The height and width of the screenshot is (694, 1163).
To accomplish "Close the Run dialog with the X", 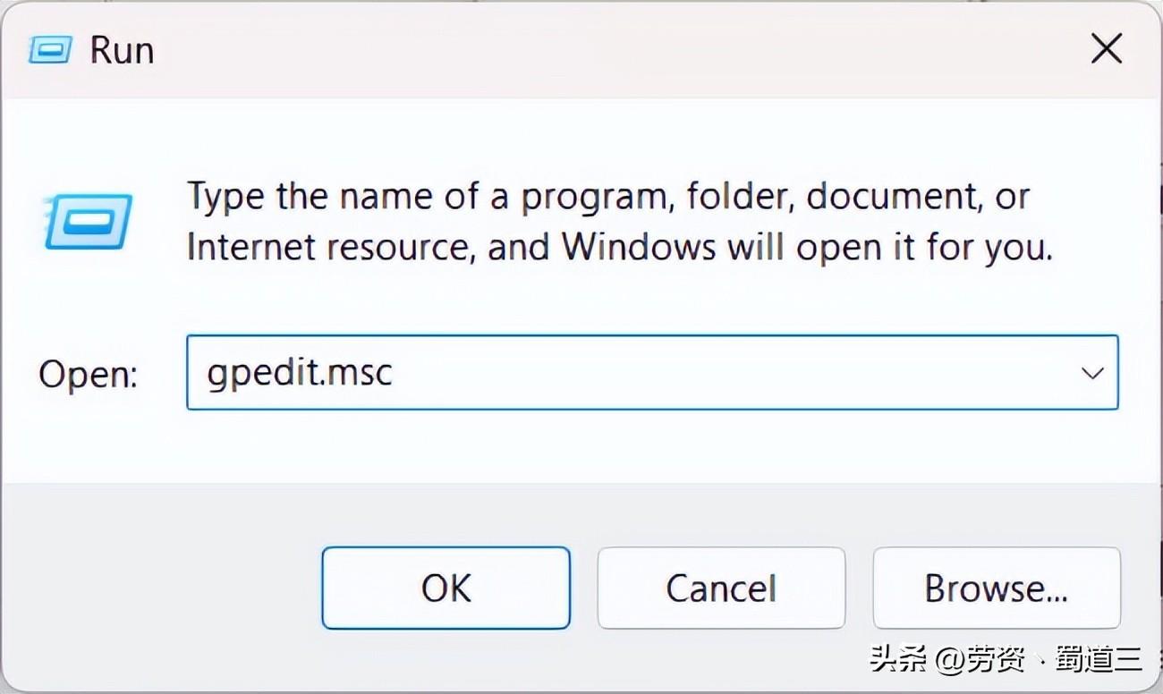I will tap(1107, 49).
